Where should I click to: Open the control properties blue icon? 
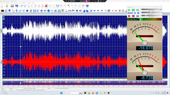click(x=137, y=16)
